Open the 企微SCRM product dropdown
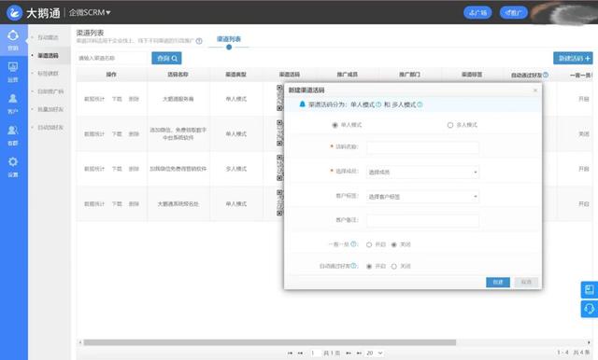 pyautogui.click(x=90, y=12)
